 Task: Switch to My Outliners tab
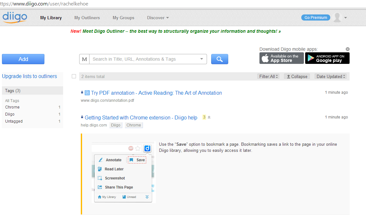coord(87,18)
